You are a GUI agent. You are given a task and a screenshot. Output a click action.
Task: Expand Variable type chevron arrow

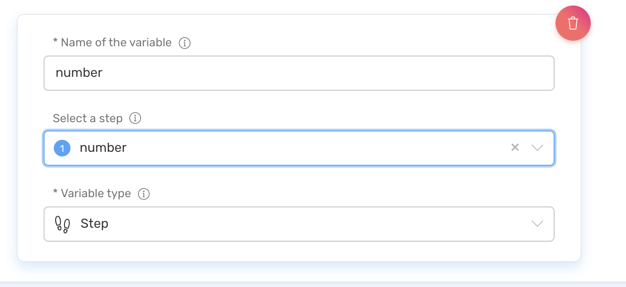[537, 224]
